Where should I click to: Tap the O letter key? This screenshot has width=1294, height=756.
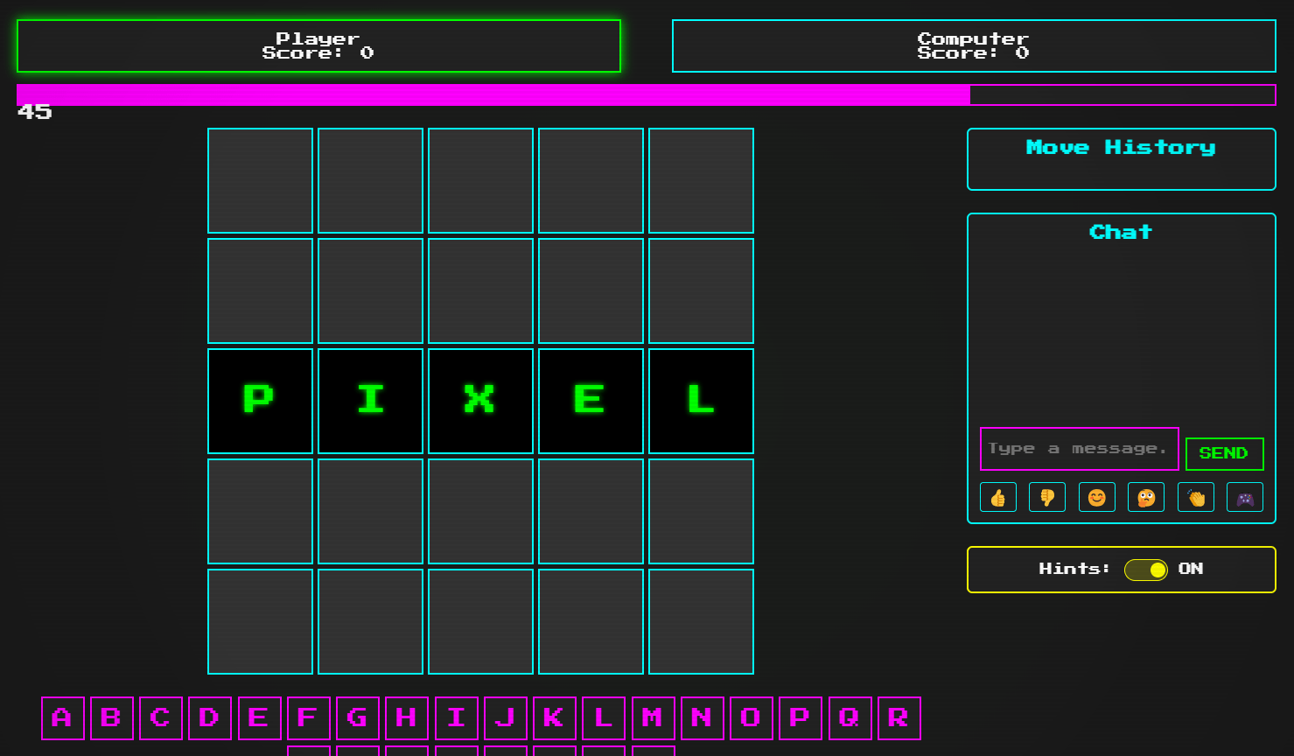[752, 718]
